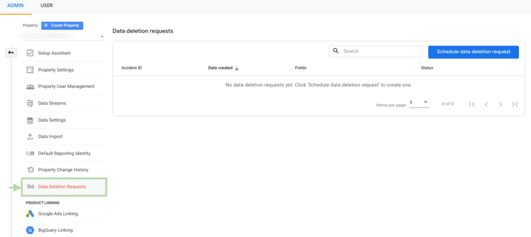This screenshot has height=237, width=531.
Task: Switch to the USER tab
Action: coord(46,6)
